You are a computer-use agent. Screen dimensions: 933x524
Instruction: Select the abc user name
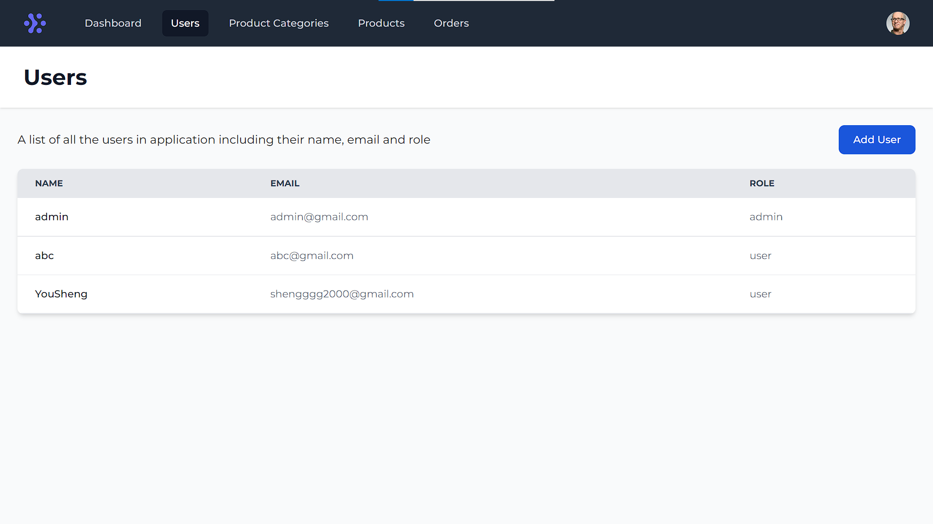coord(44,256)
